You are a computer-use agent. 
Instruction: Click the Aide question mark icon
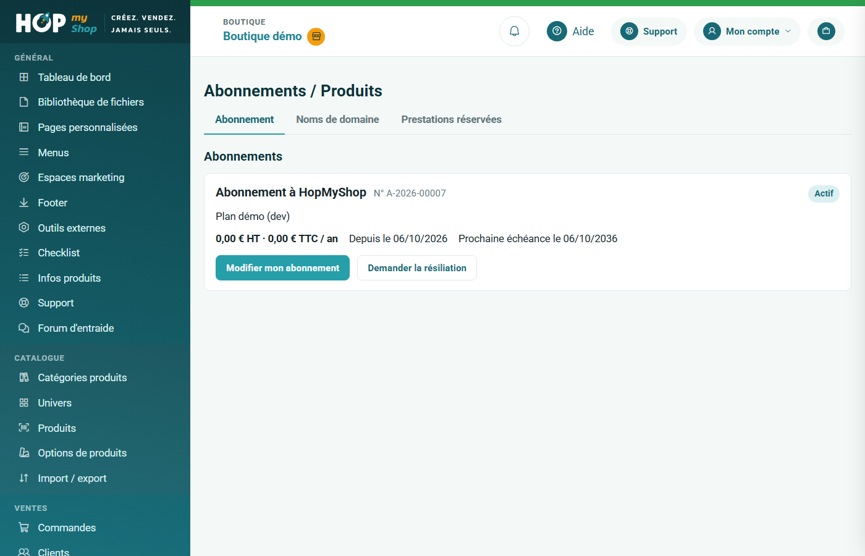click(x=557, y=31)
